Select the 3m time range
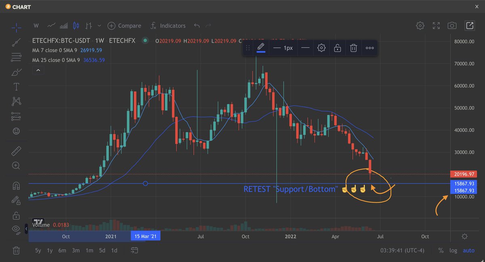The image size is (485, 262). (x=76, y=250)
